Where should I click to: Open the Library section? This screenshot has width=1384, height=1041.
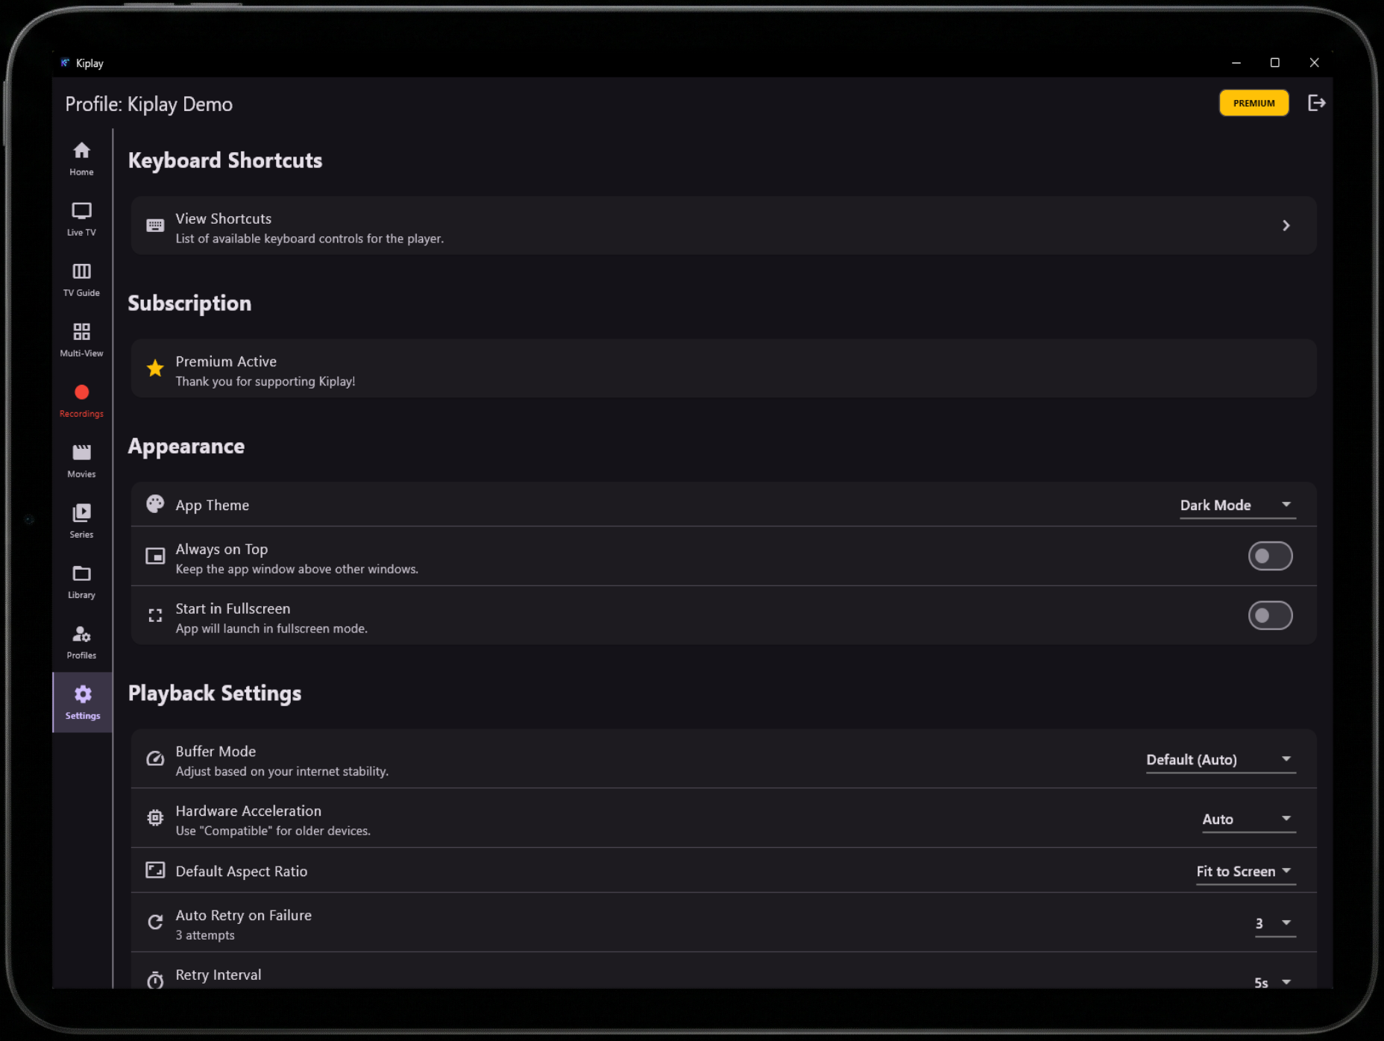tap(81, 581)
